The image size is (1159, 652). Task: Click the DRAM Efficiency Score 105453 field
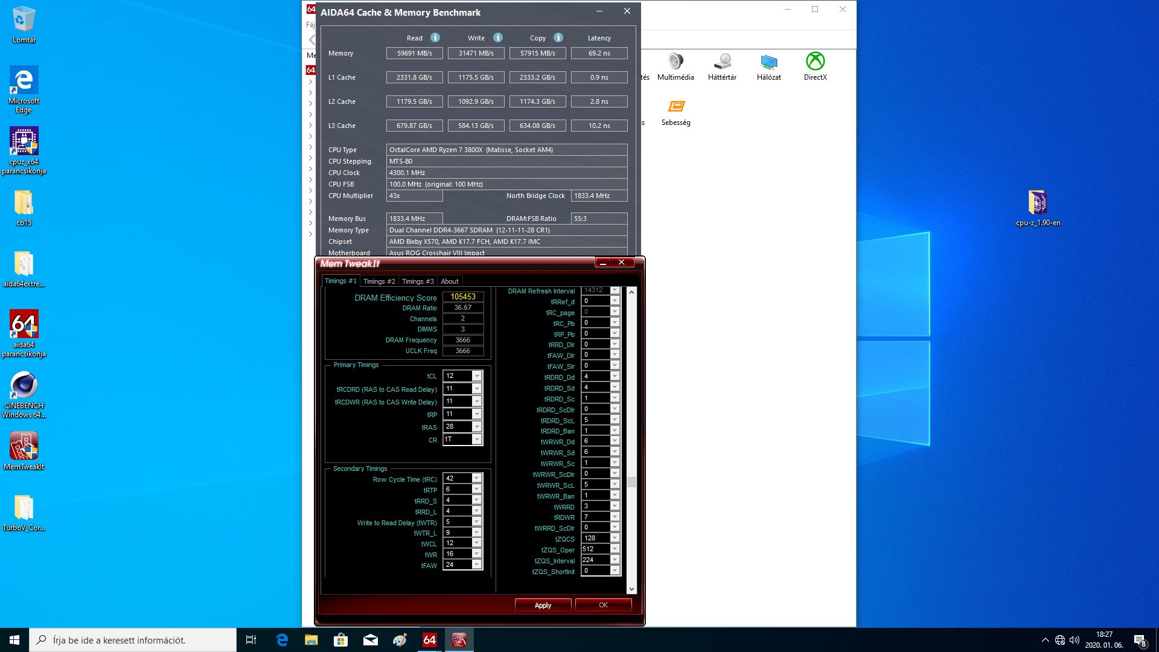pos(463,296)
